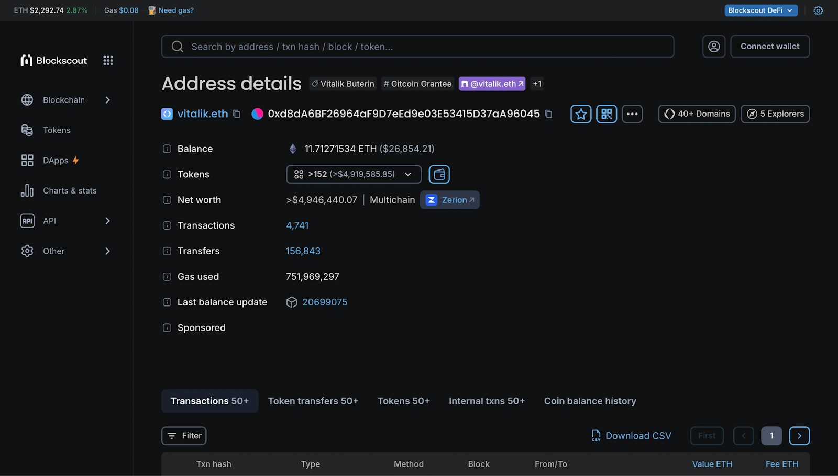Open the @vitalik.eth tag link

pos(492,84)
